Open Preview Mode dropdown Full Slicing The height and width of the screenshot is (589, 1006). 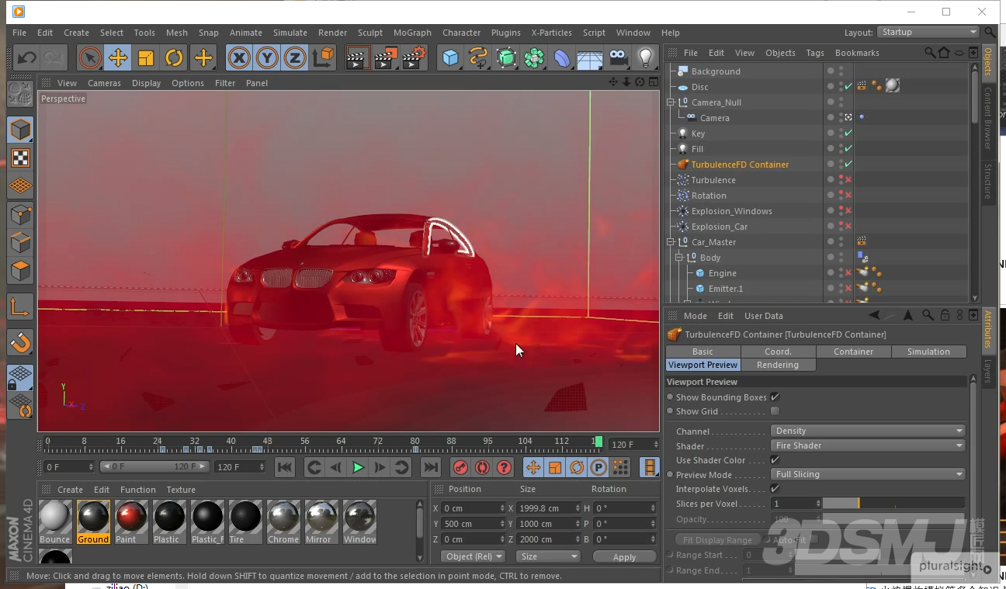[x=868, y=474]
